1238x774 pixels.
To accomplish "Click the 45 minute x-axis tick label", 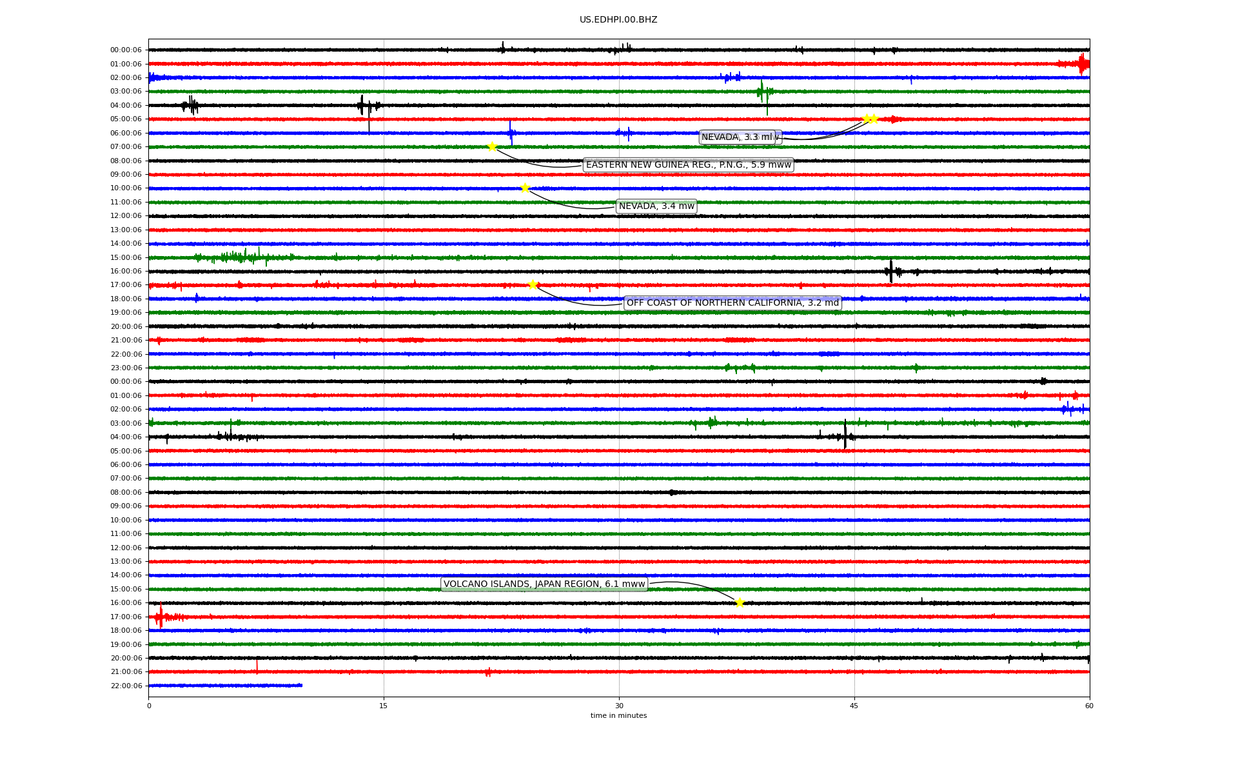I will (x=854, y=706).
